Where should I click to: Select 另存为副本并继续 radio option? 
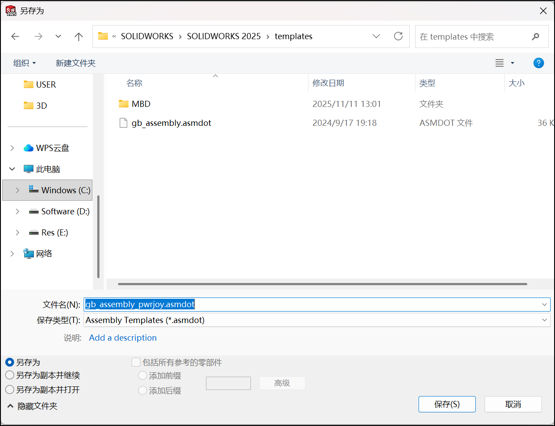click(10, 375)
